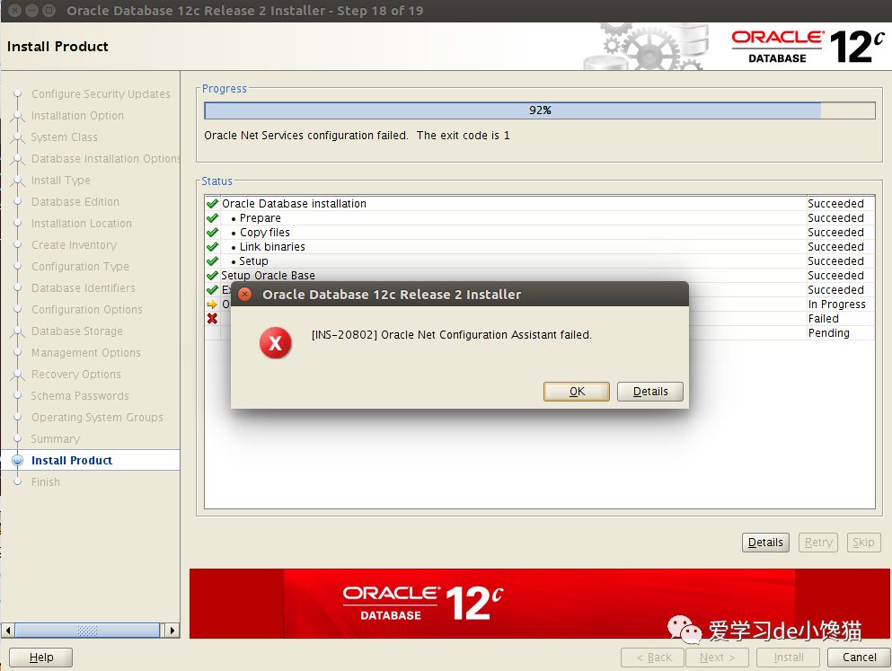The image size is (892, 671).
Task: Click the INS-20802 error message text
Action: pyautogui.click(x=452, y=335)
